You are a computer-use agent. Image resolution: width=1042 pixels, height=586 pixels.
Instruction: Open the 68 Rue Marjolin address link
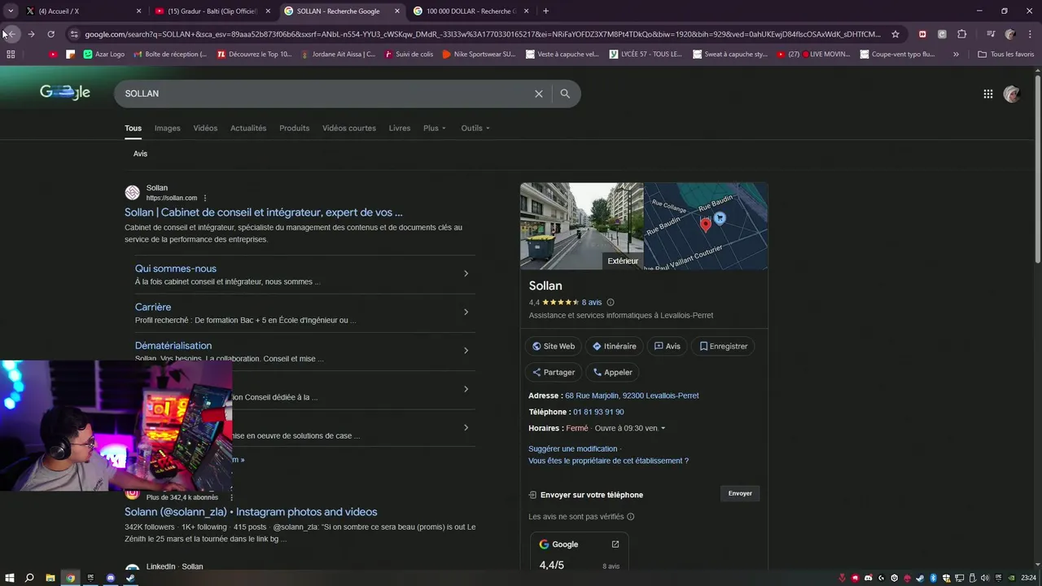pyautogui.click(x=632, y=396)
